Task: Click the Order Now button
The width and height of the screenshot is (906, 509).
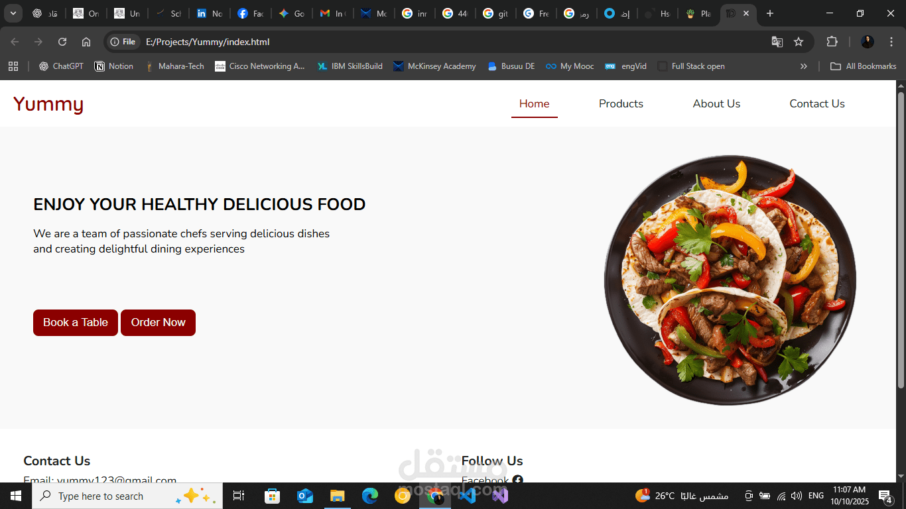Action: 158,323
